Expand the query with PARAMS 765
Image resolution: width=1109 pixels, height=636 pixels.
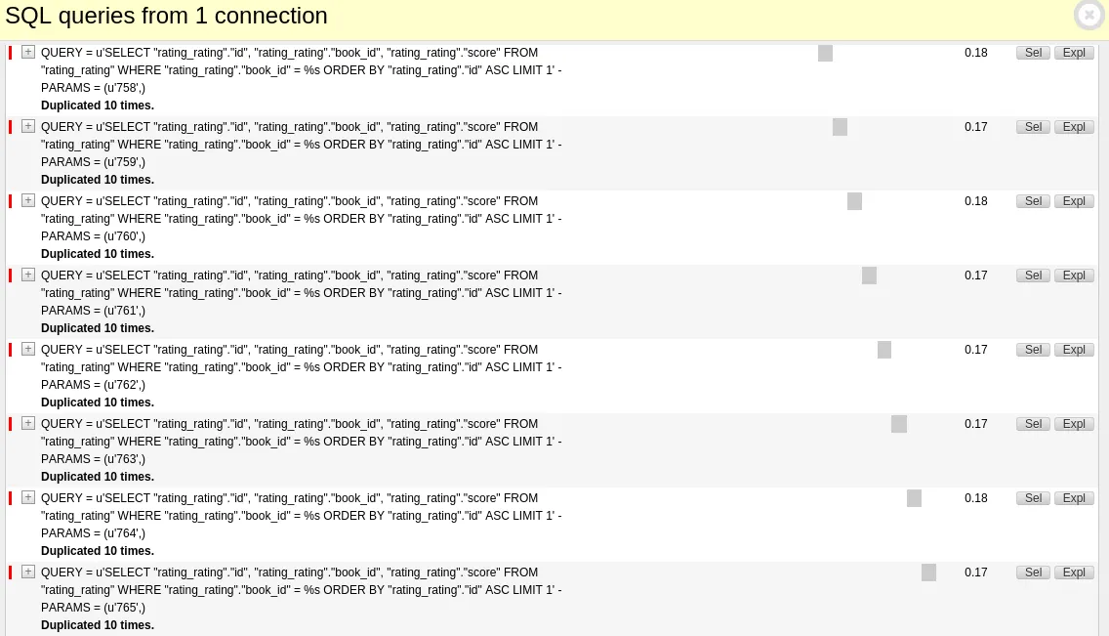point(28,572)
